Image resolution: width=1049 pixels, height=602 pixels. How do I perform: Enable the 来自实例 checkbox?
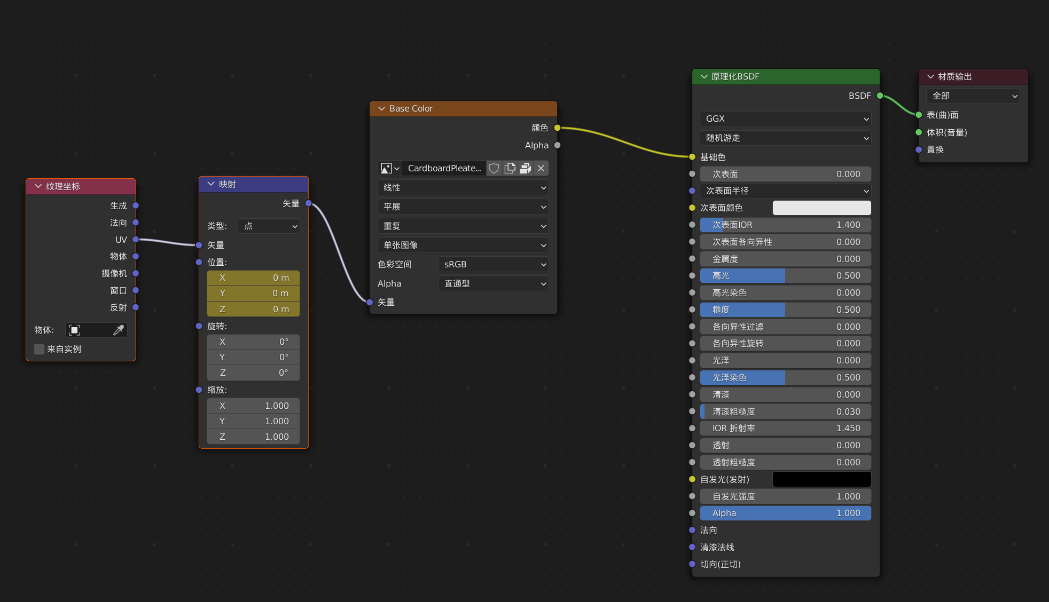click(39, 349)
